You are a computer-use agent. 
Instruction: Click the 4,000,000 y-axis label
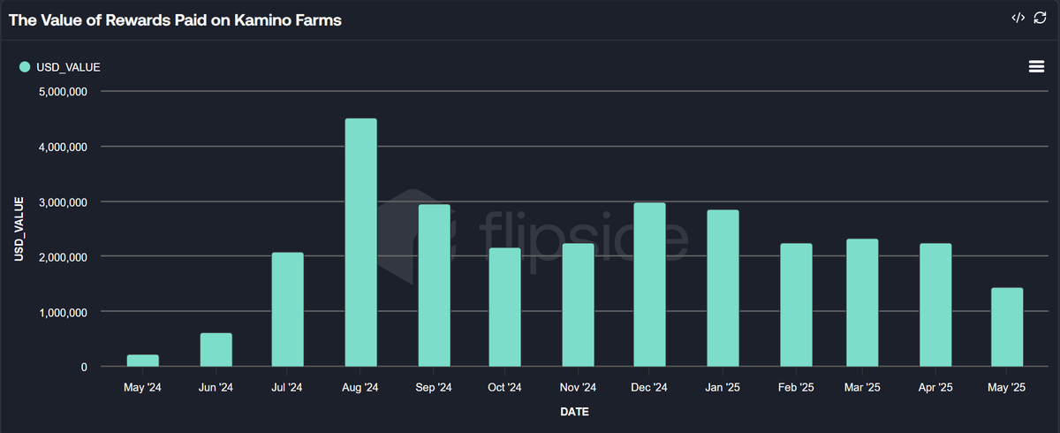63,147
